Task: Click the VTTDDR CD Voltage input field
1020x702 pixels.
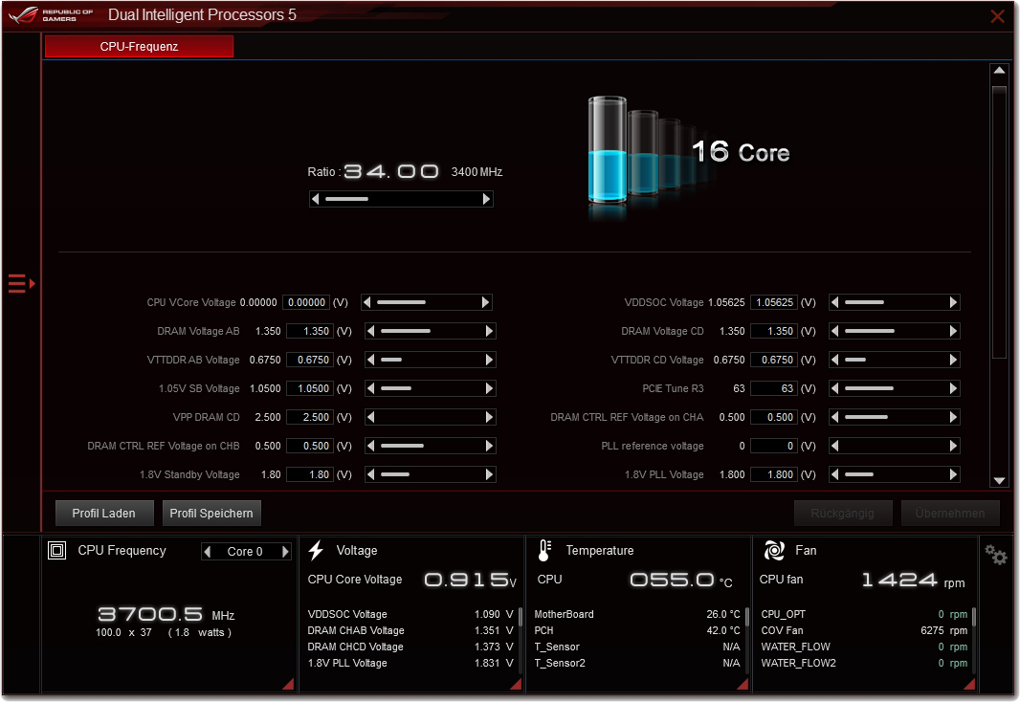Action: [x=774, y=360]
